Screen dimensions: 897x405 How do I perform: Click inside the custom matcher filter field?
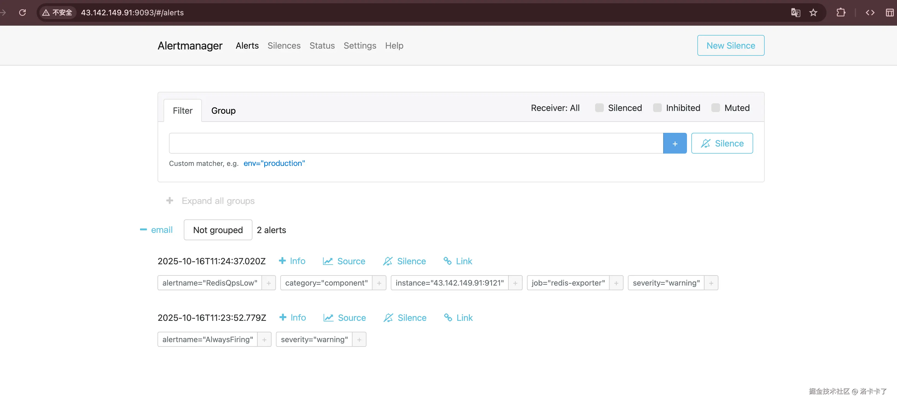416,143
